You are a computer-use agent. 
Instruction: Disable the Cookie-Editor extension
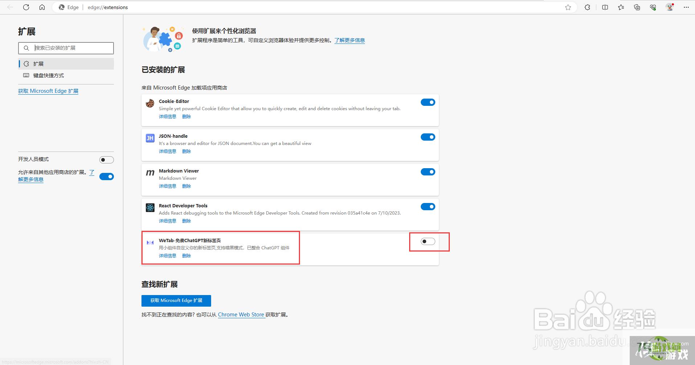point(428,102)
